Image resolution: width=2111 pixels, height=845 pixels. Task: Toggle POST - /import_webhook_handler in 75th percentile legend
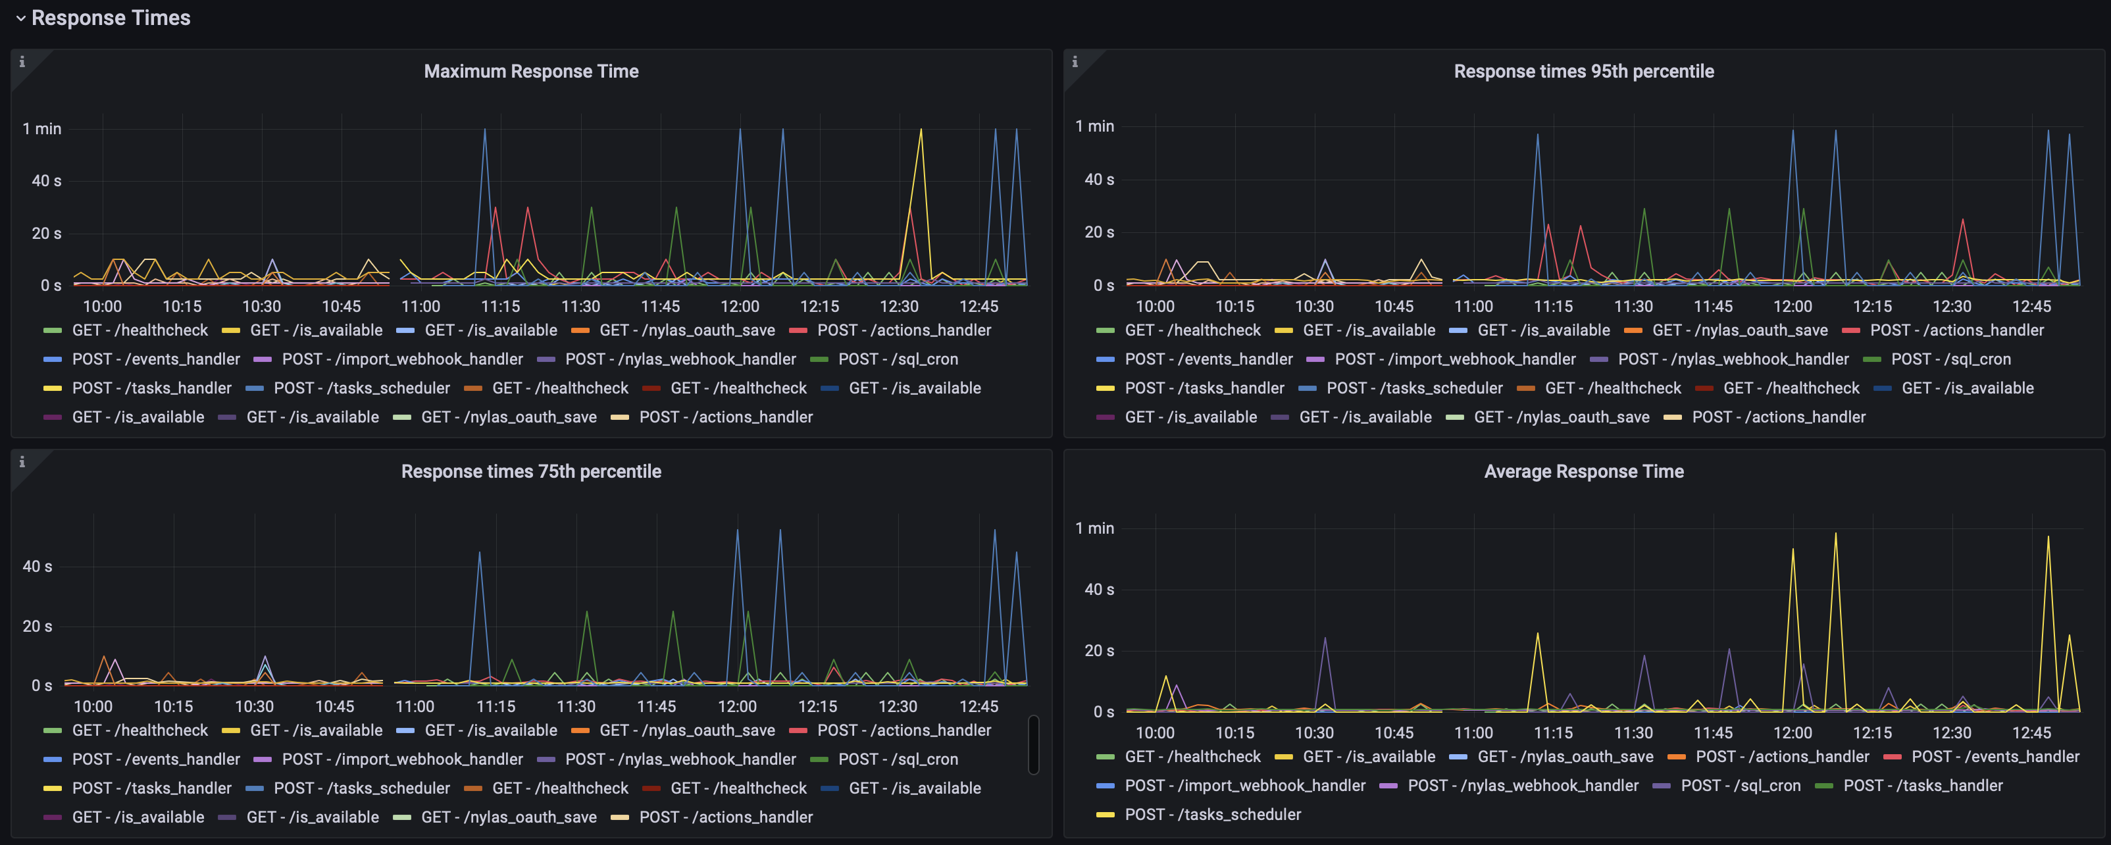pyautogui.click(x=402, y=759)
